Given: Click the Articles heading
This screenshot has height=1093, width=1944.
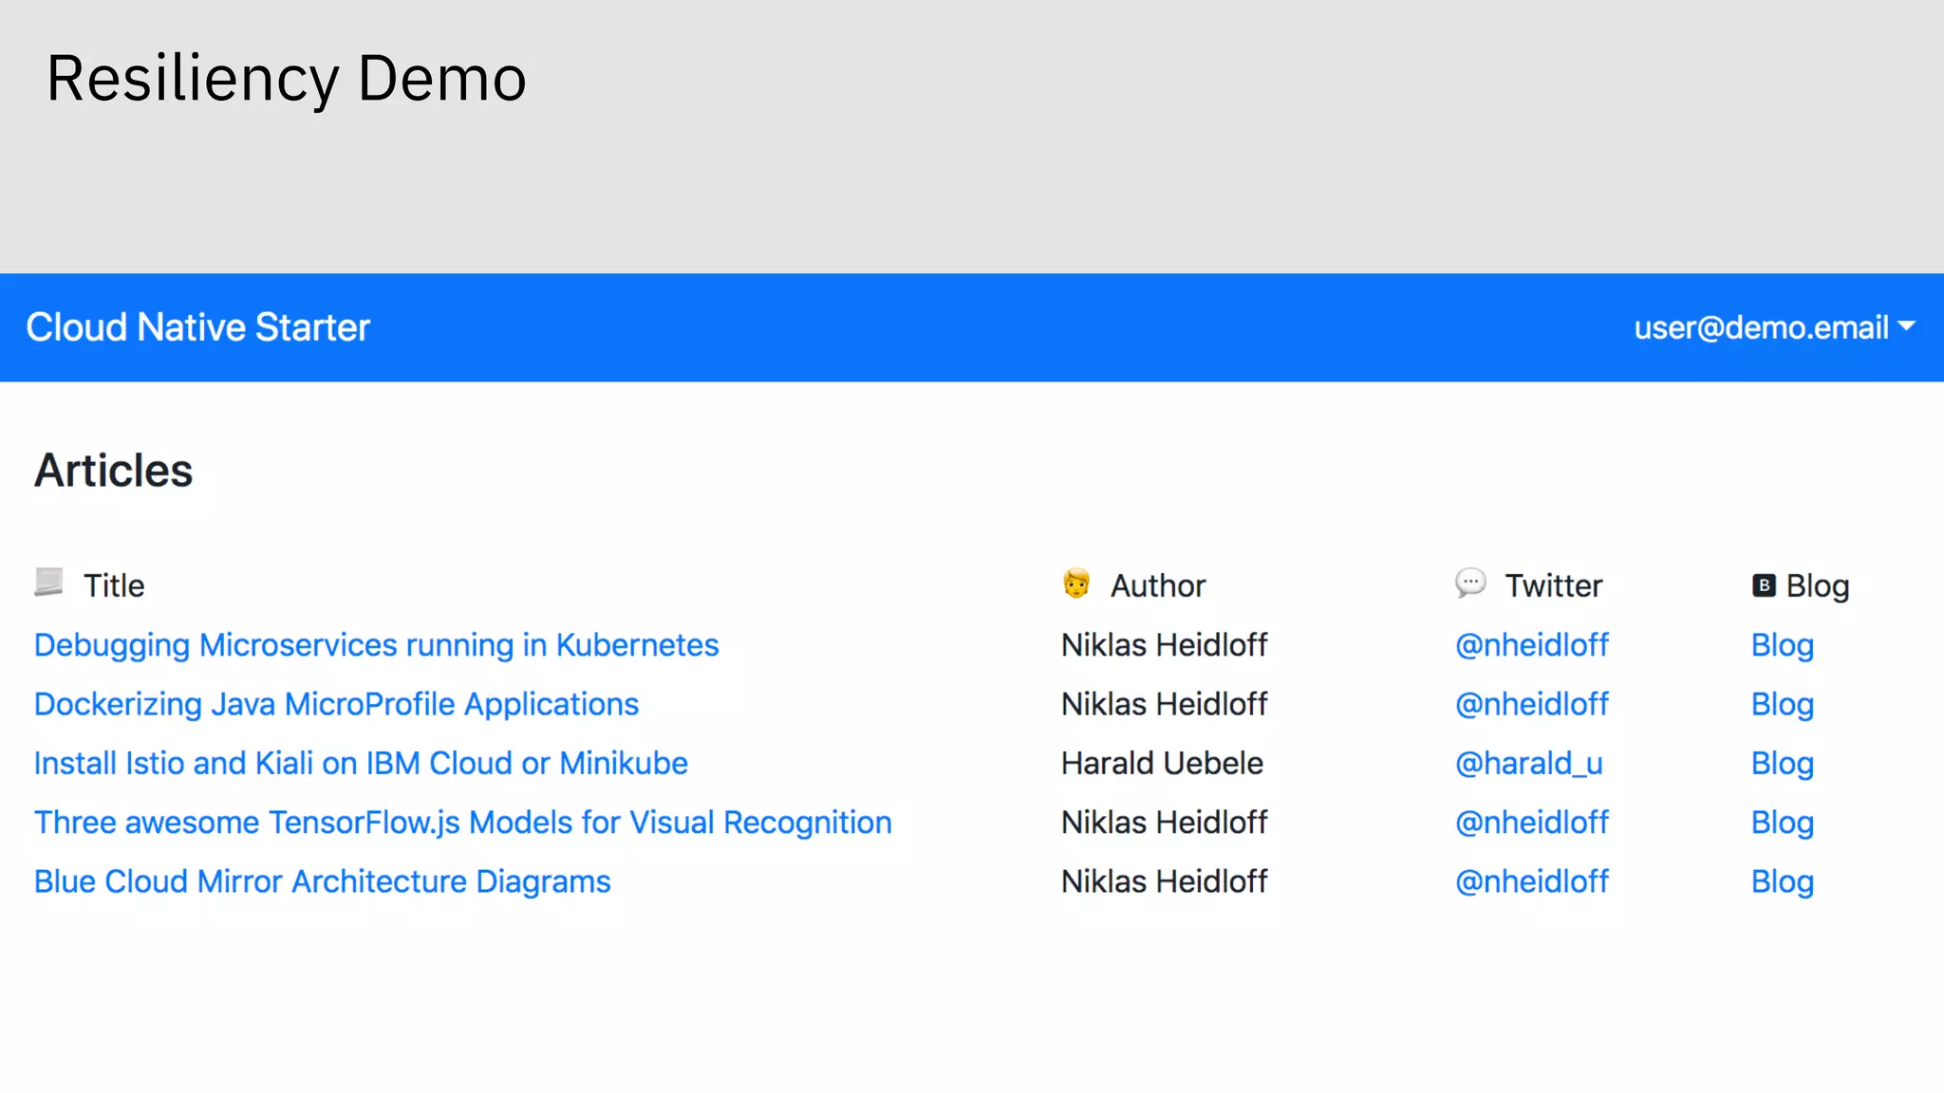Looking at the screenshot, I should coord(113,471).
